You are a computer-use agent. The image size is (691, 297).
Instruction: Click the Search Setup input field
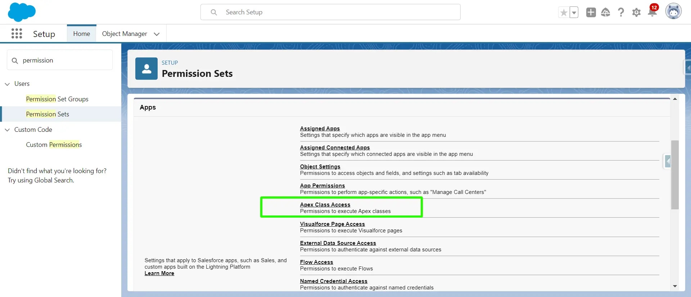tap(330, 12)
